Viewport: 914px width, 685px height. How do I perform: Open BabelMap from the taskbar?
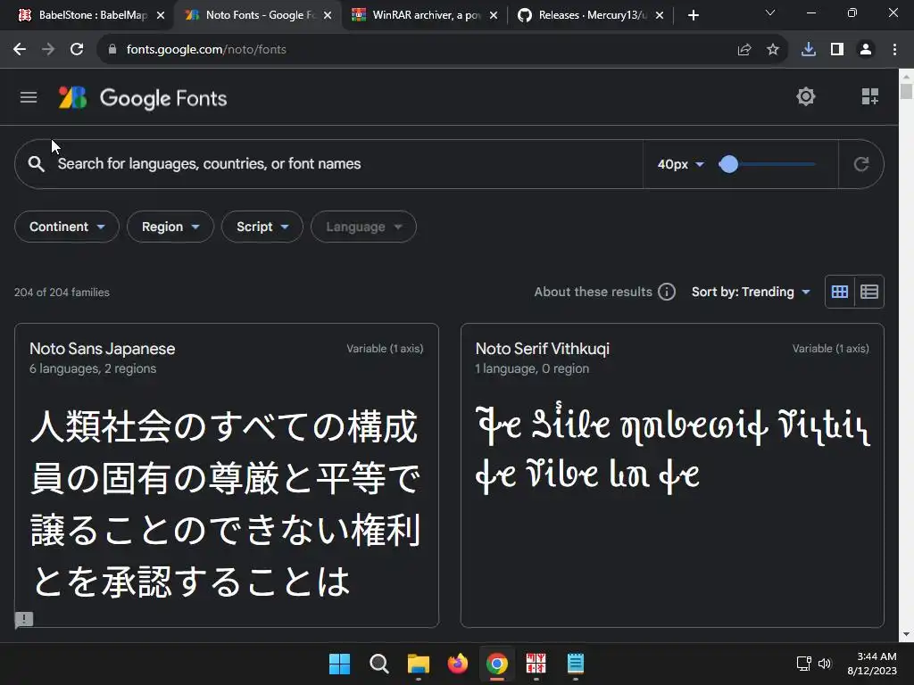click(536, 664)
